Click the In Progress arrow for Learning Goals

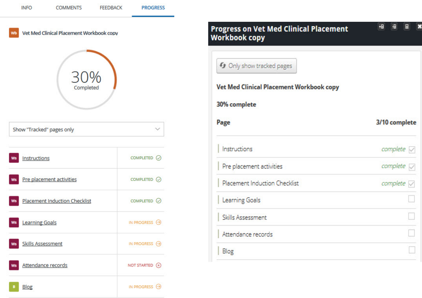[x=159, y=223]
